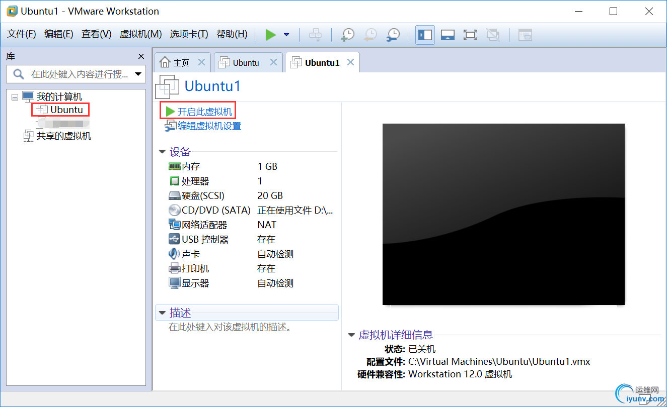Select 共享的虚拟机 in the library

[x=64, y=136]
